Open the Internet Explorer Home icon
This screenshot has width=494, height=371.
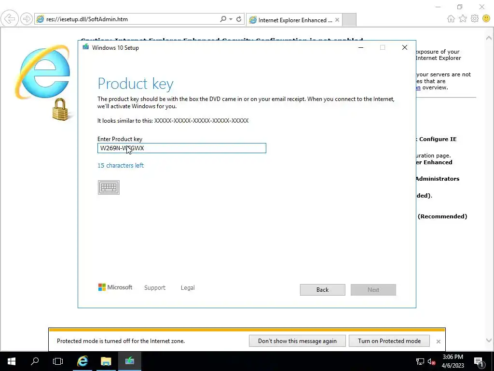[x=451, y=19]
